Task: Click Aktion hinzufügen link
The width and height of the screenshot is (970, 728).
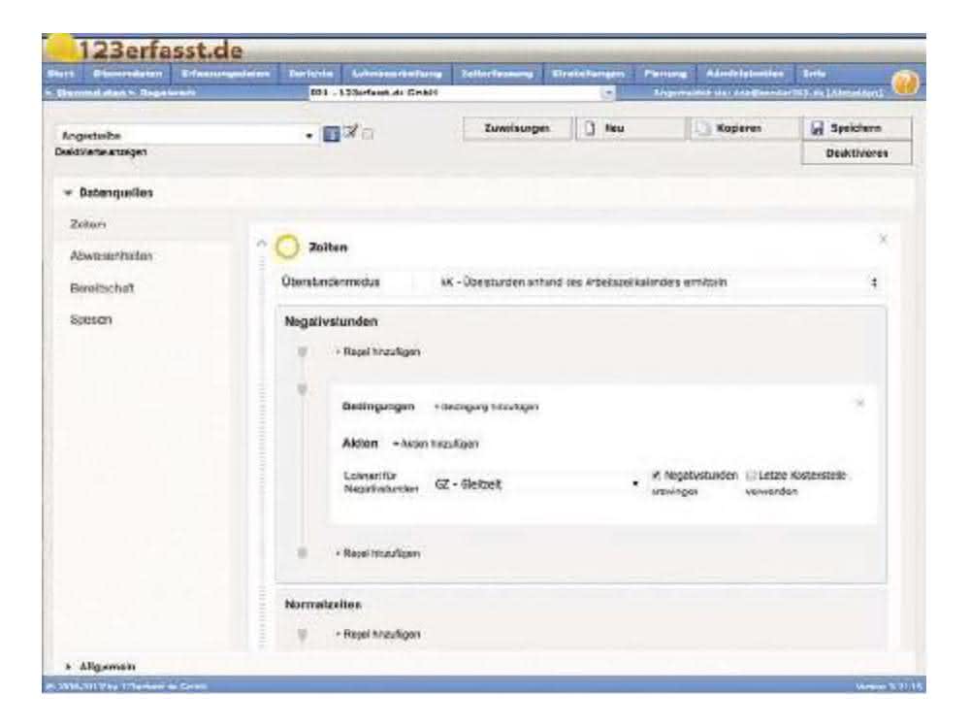Action: pyautogui.click(x=436, y=444)
